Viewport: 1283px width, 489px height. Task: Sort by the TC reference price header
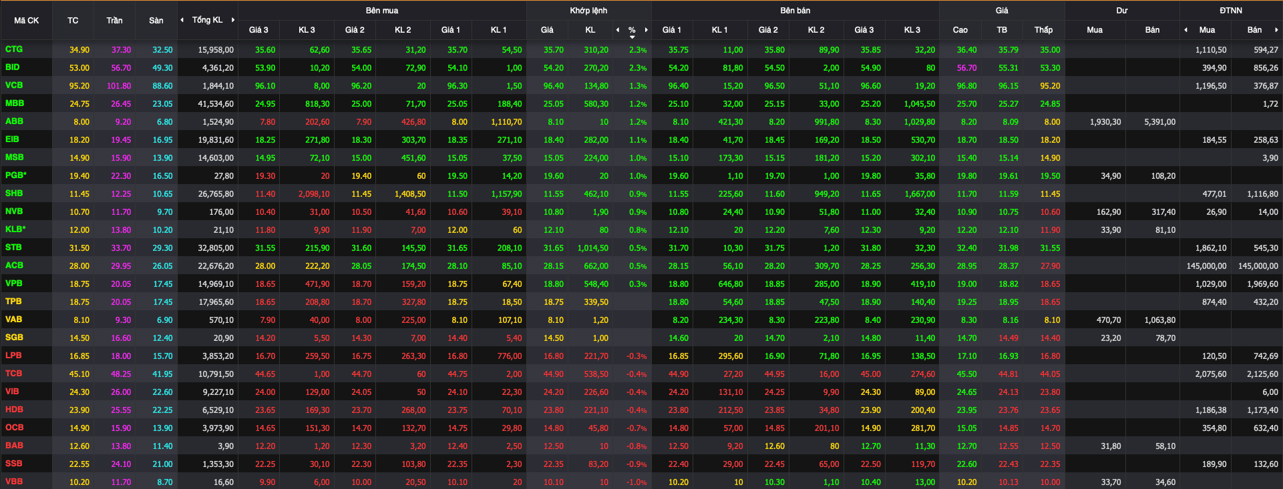tap(73, 21)
